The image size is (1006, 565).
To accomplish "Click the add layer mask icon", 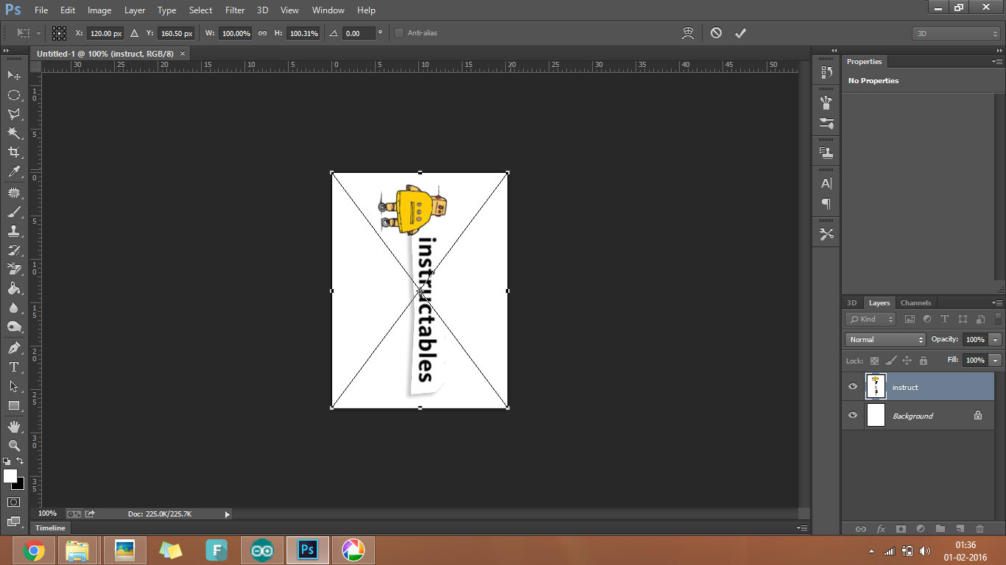I will [x=901, y=529].
